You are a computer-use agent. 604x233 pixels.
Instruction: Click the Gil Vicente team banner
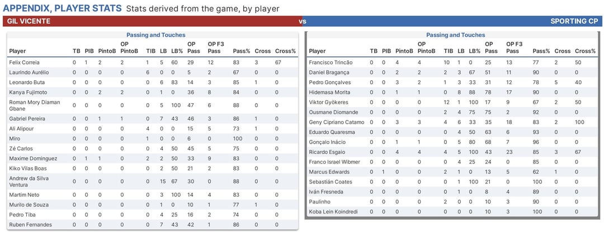tap(151, 21)
